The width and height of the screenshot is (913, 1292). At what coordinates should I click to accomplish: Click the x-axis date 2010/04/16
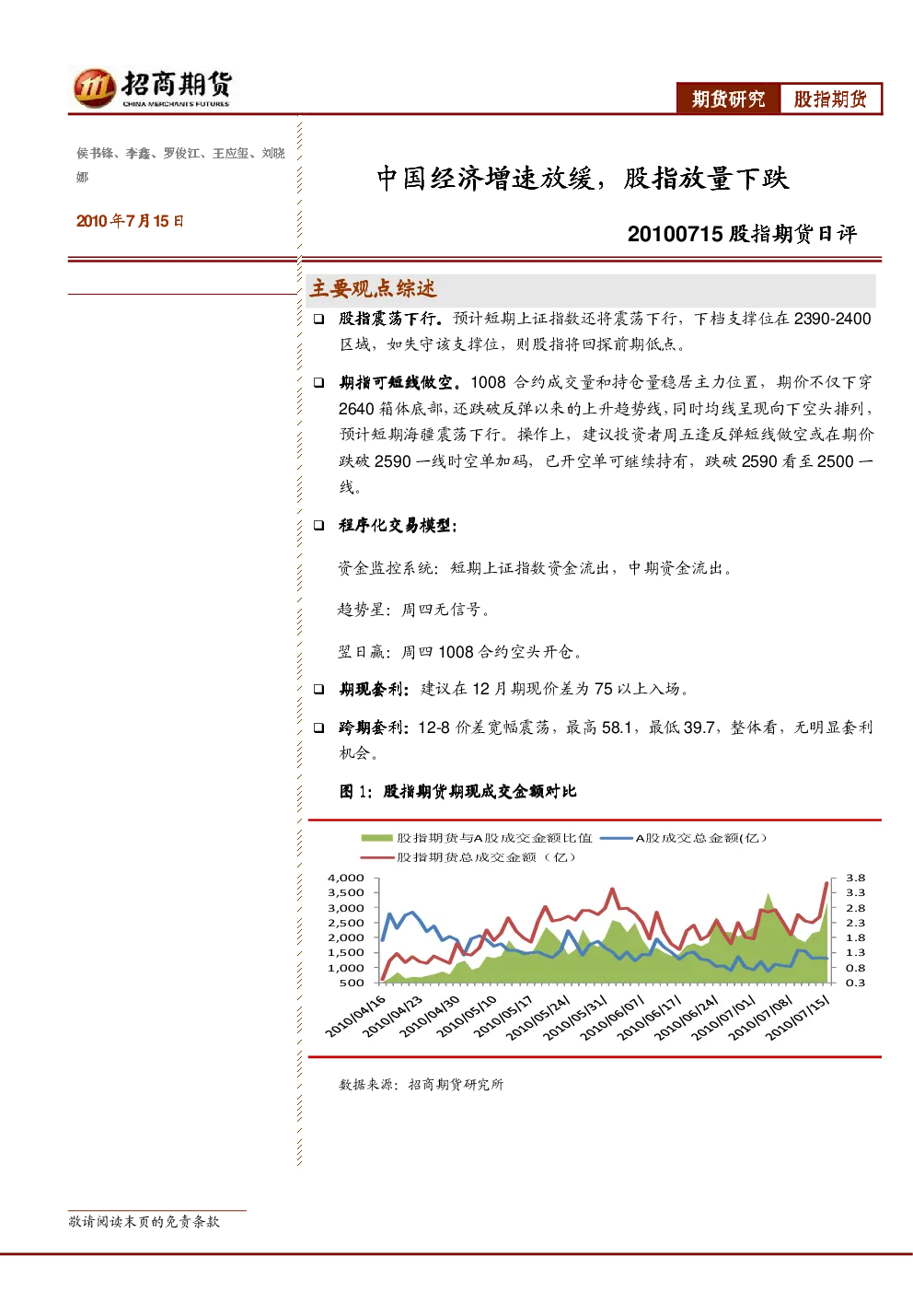(356, 1016)
